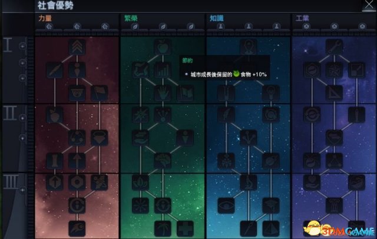Open the 工業 category header
The image size is (377, 239).
tap(302, 18)
